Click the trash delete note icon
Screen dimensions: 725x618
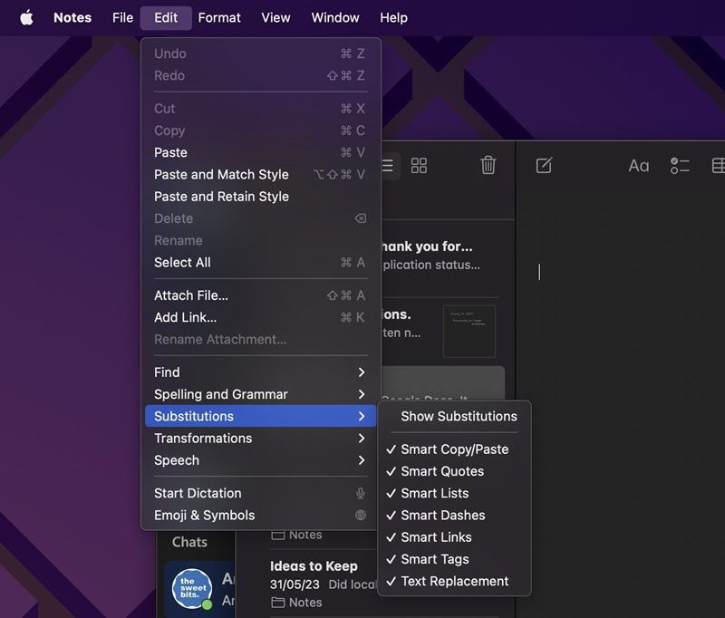pyautogui.click(x=488, y=165)
